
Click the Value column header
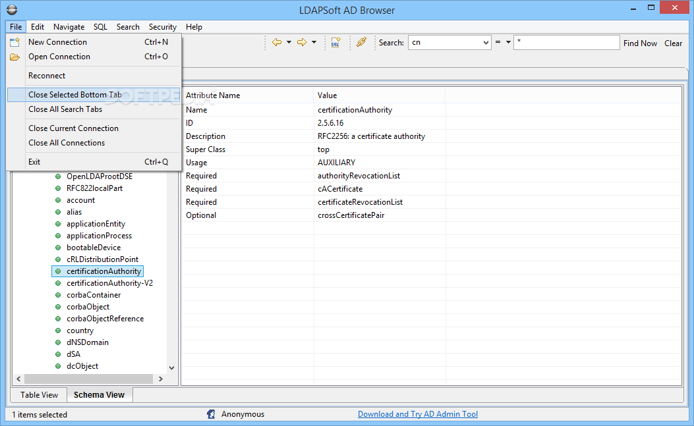tap(380, 95)
